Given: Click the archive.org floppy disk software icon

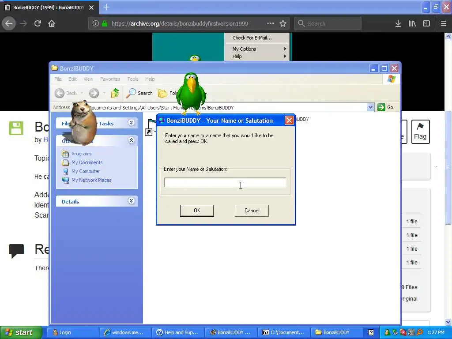Looking at the screenshot, I should pos(16,128).
